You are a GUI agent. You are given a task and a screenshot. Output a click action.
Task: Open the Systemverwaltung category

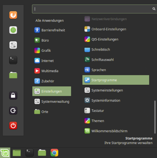[x=52, y=102]
